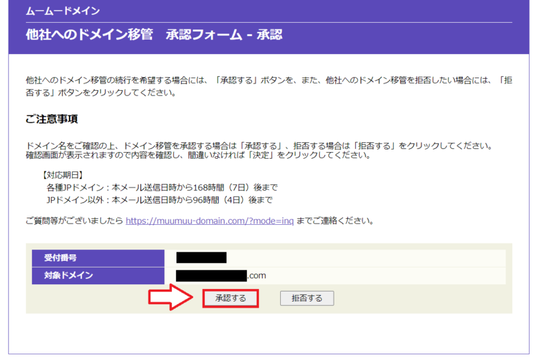Click the 【対応期日】 deadline label
Image resolution: width=535 pixels, height=363 pixels.
[x=65, y=174]
